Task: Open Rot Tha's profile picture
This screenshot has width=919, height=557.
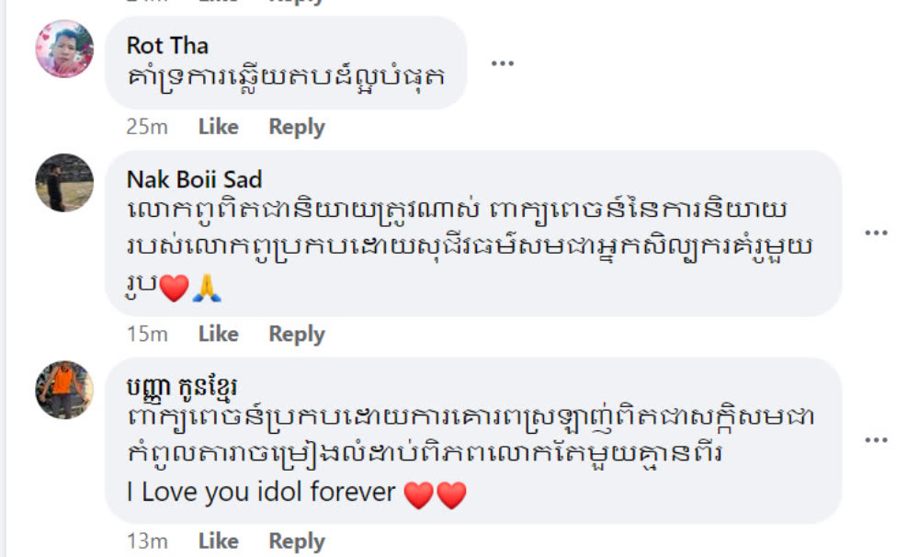Action: coord(64,49)
